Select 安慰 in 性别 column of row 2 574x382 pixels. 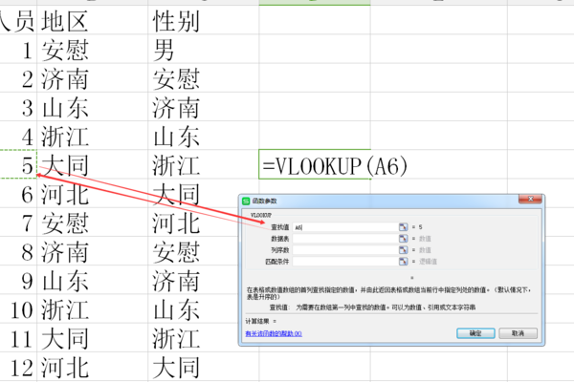pyautogui.click(x=203, y=78)
